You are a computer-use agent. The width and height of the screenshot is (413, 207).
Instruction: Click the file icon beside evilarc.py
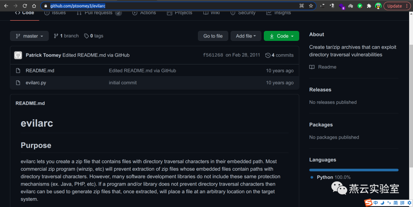(18, 82)
